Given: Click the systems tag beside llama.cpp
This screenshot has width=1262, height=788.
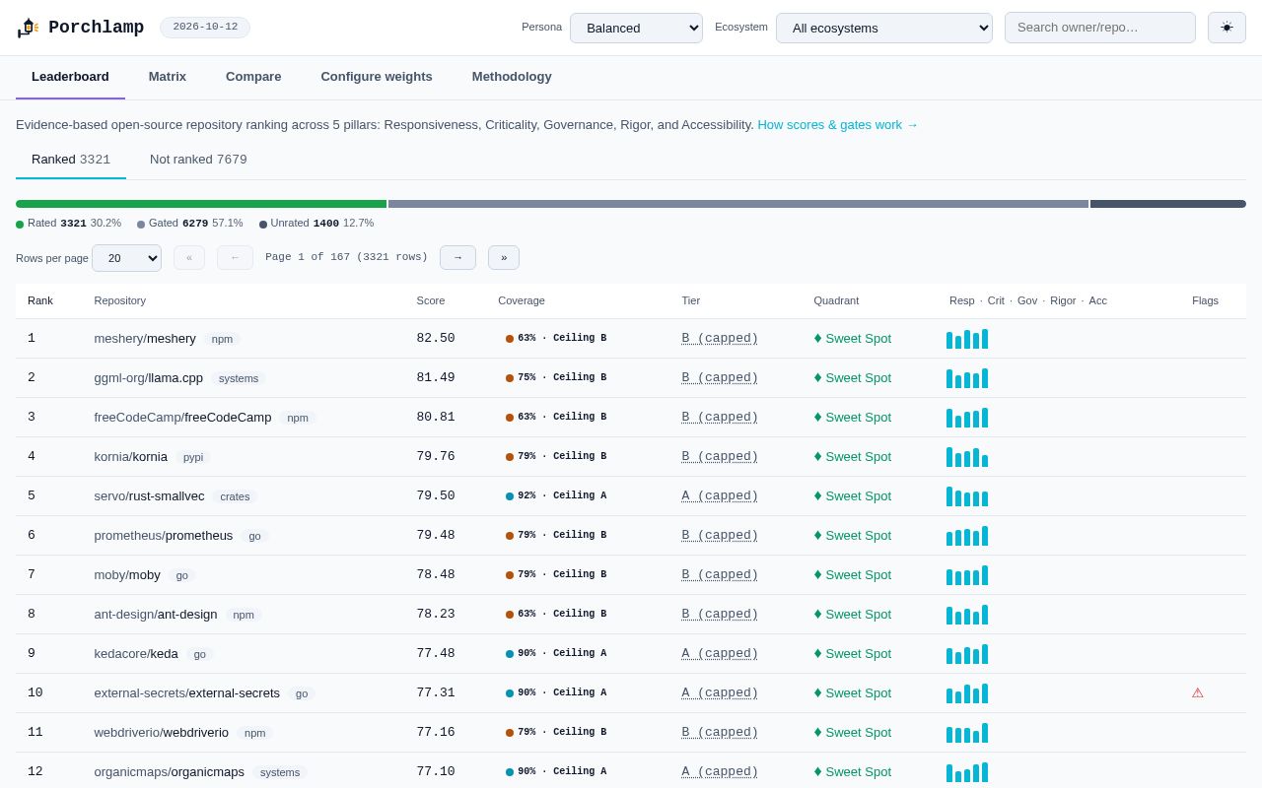Looking at the screenshot, I should [239, 378].
